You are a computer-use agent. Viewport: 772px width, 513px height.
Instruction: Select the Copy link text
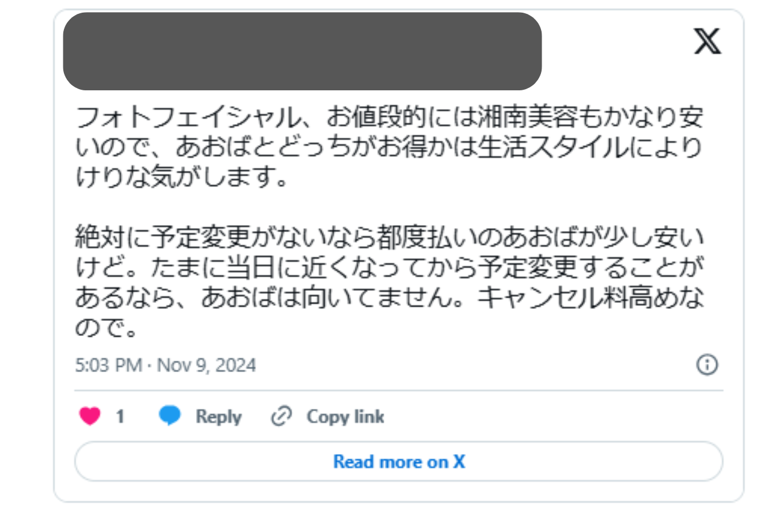(345, 417)
